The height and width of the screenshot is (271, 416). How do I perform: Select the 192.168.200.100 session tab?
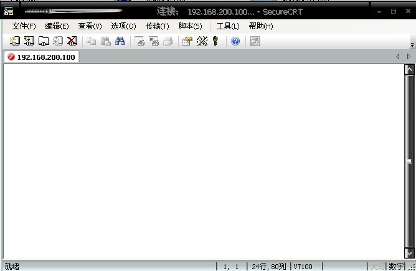(x=41, y=57)
